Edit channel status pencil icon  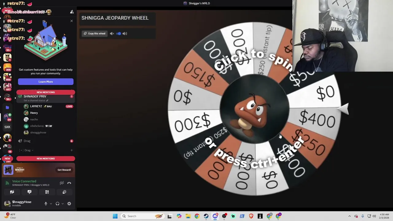[x=47, y=101]
